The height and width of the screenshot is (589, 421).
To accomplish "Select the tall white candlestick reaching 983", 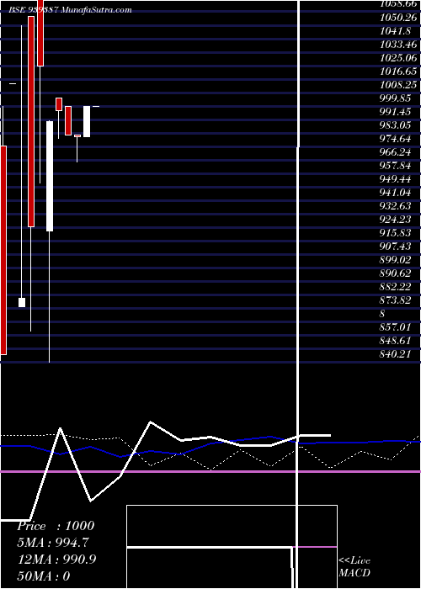I will (x=50, y=176).
